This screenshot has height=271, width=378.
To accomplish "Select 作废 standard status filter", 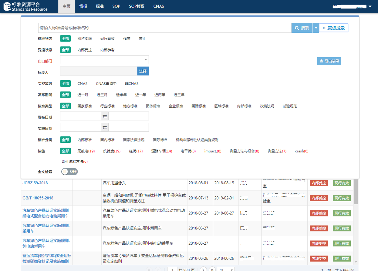I will (127, 38).
